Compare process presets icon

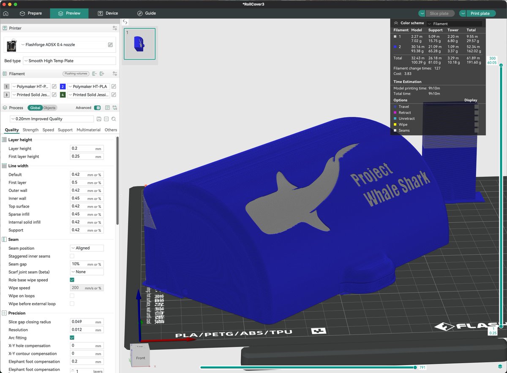tap(115, 108)
